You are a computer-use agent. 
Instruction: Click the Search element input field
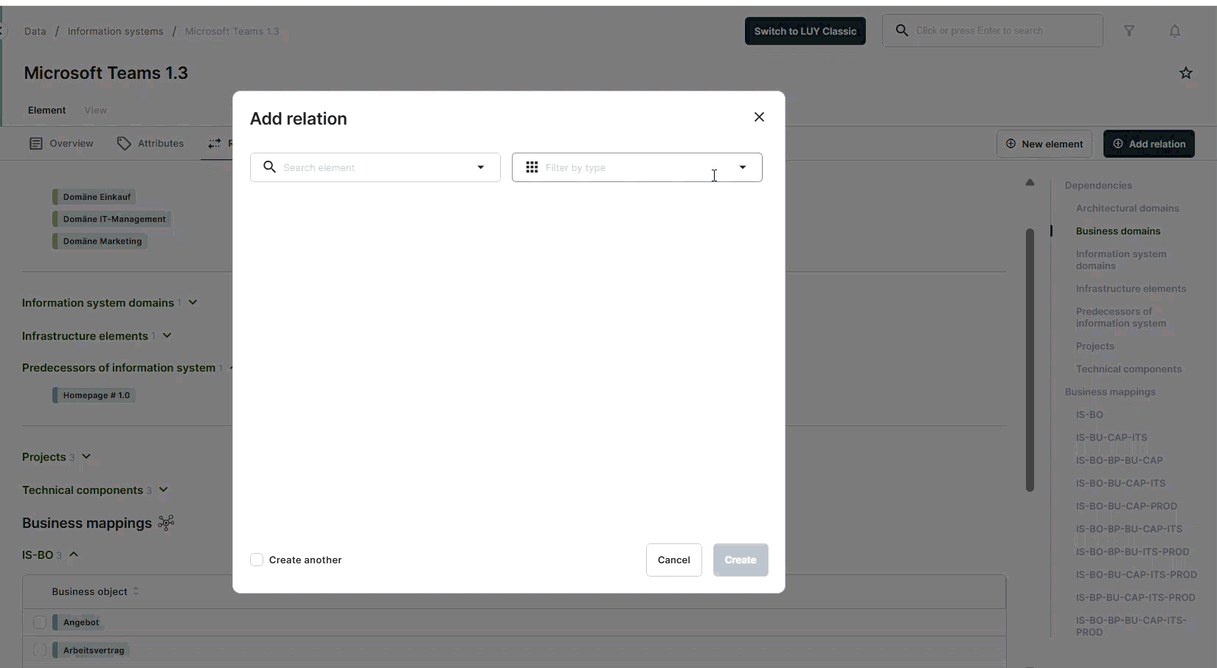(x=375, y=167)
